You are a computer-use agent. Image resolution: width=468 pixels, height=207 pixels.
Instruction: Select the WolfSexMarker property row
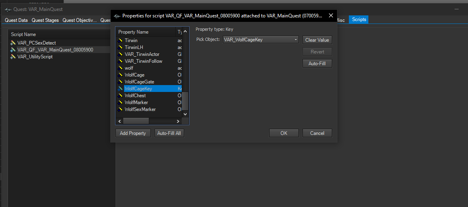(x=149, y=109)
